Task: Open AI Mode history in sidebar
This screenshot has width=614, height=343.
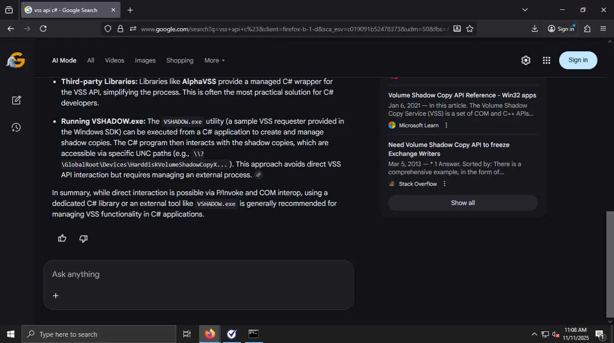Action: pyautogui.click(x=16, y=127)
